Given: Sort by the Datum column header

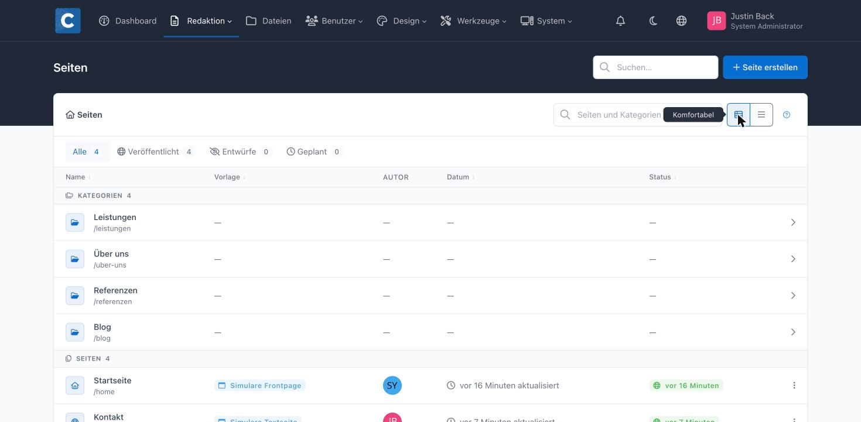Looking at the screenshot, I should coord(460,177).
